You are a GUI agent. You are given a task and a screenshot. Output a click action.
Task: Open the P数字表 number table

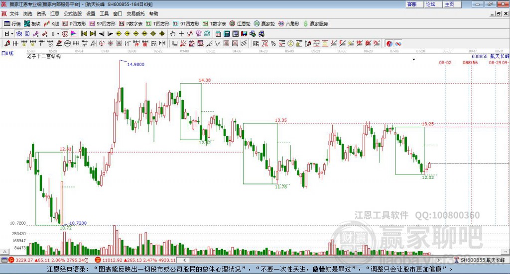click(131, 24)
